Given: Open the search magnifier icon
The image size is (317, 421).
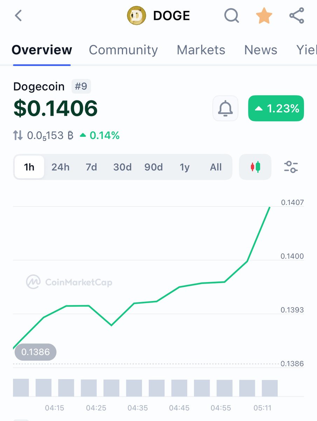Looking at the screenshot, I should (232, 16).
